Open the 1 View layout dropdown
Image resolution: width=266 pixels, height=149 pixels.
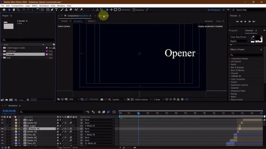[x=159, y=99]
